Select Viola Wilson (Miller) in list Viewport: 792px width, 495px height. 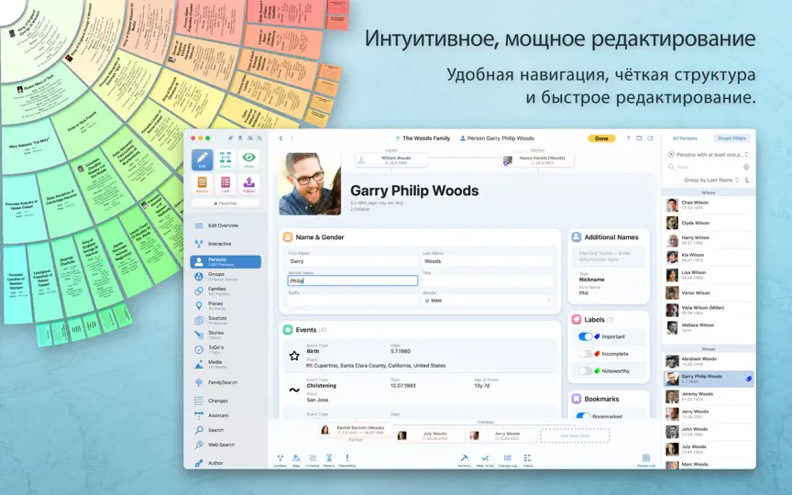coord(709,310)
